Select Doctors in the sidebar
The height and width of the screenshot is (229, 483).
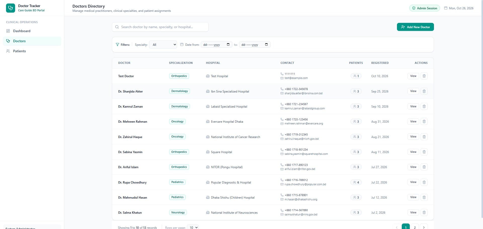pos(32,41)
